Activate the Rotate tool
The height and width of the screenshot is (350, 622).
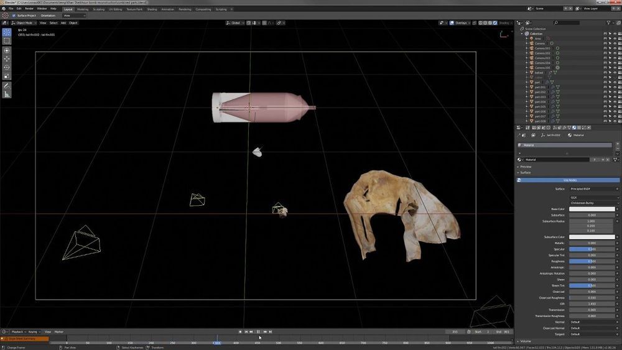tap(7, 67)
